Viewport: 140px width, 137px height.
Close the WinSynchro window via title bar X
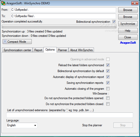135,3
